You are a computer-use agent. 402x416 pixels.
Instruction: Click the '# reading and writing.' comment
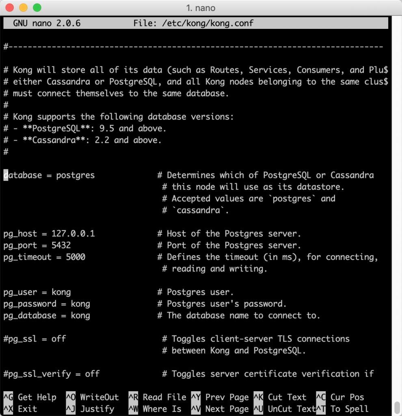(x=215, y=269)
